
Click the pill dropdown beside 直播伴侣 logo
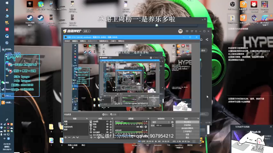(x=87, y=31)
